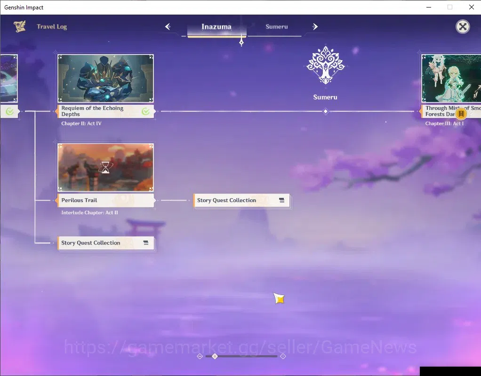Close the Travel Log with round X

tap(463, 27)
